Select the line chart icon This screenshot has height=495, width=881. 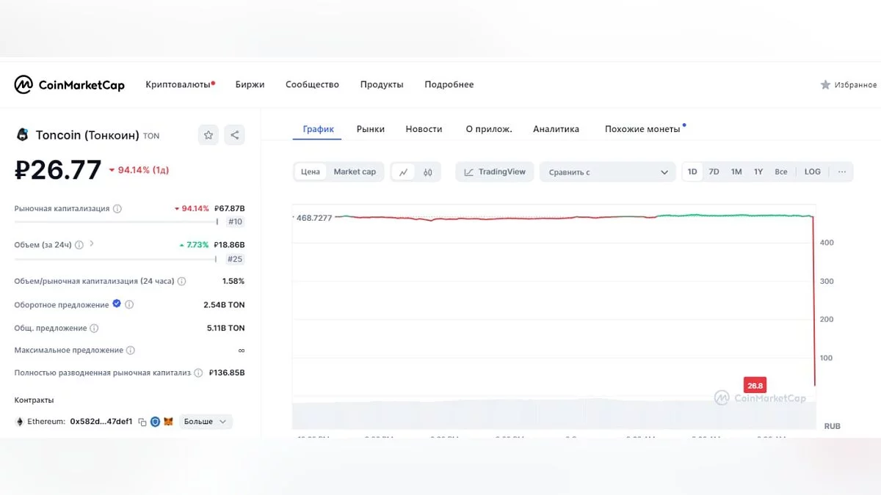pos(403,172)
